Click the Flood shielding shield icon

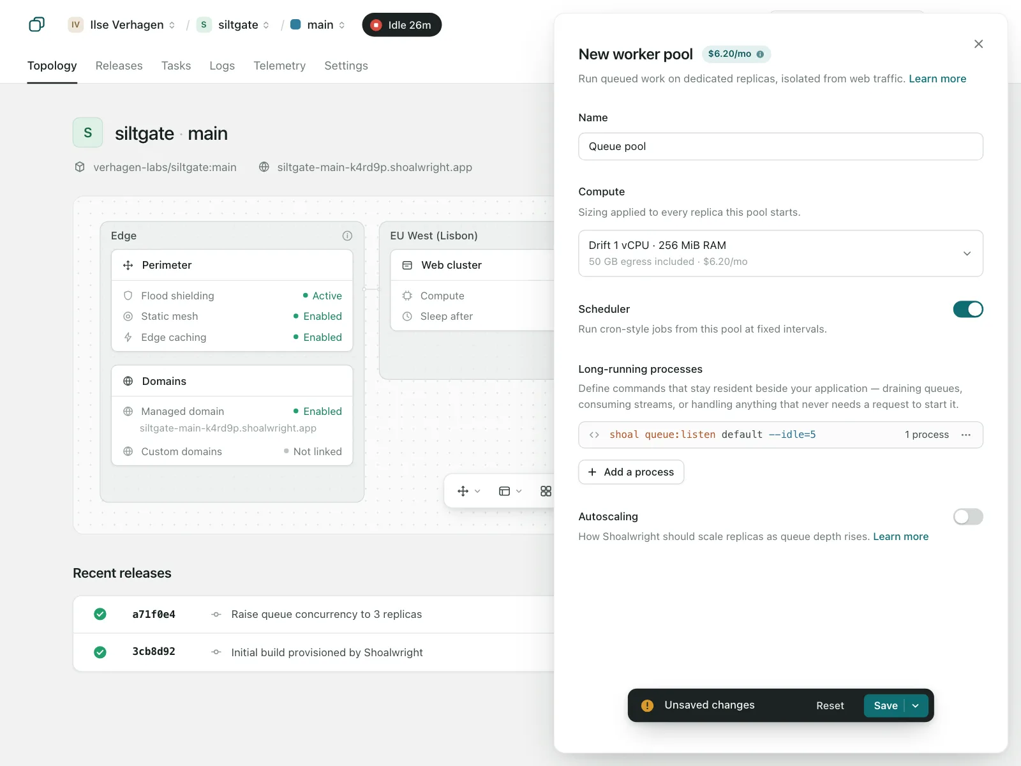[128, 296]
